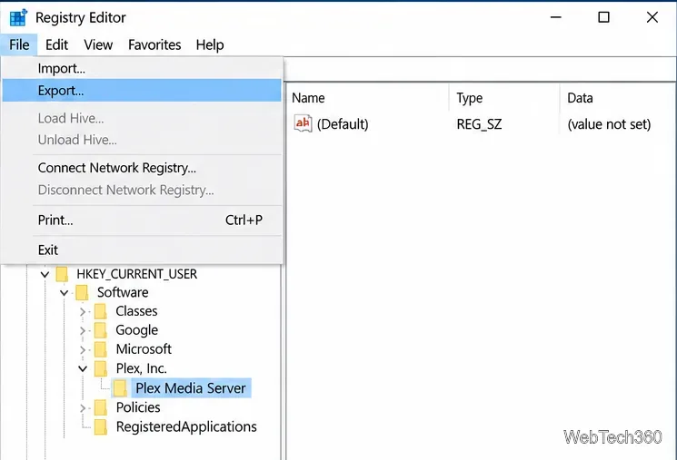Click the (Default) string value ab icon
Image resolution: width=677 pixels, height=460 pixels.
pos(304,123)
